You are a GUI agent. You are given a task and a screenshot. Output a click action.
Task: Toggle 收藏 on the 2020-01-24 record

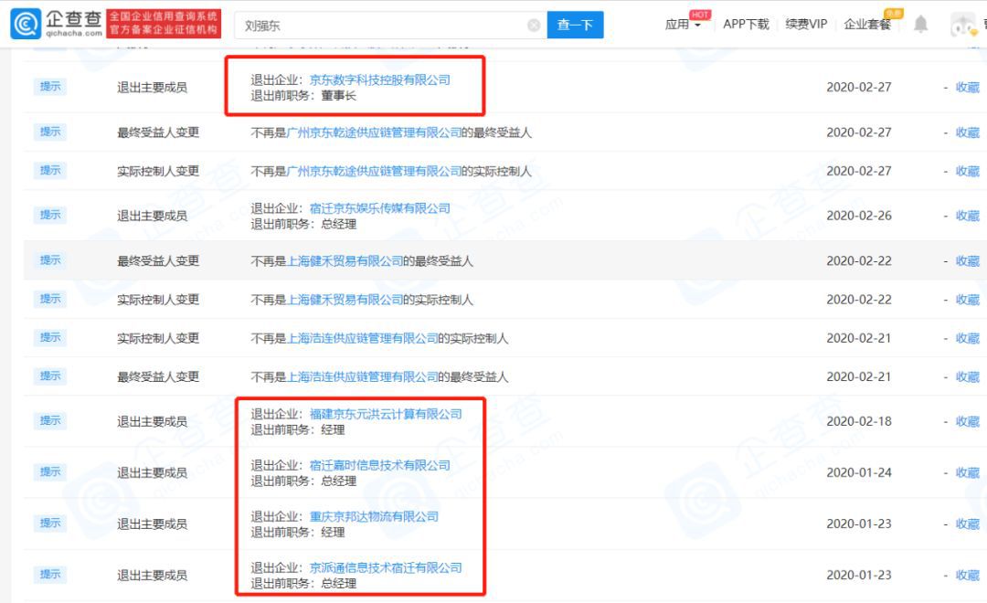tap(968, 472)
